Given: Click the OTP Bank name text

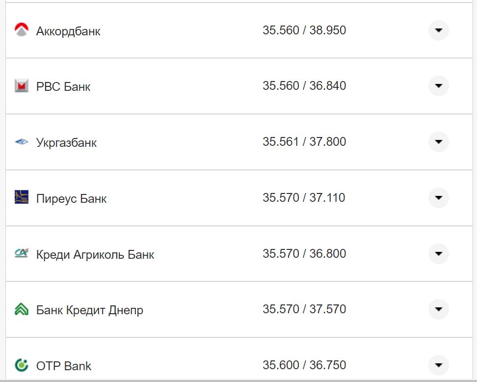Looking at the screenshot, I should coord(64,366).
